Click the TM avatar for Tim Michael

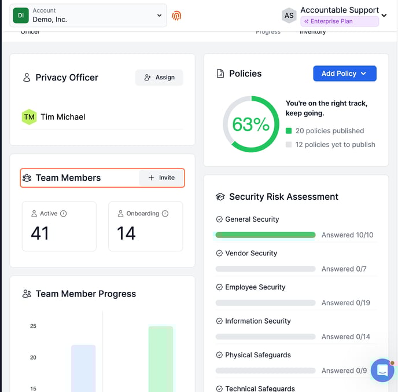(29, 117)
